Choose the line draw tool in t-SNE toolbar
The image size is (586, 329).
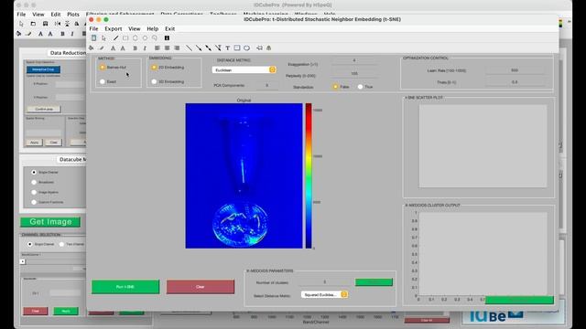tap(116, 38)
